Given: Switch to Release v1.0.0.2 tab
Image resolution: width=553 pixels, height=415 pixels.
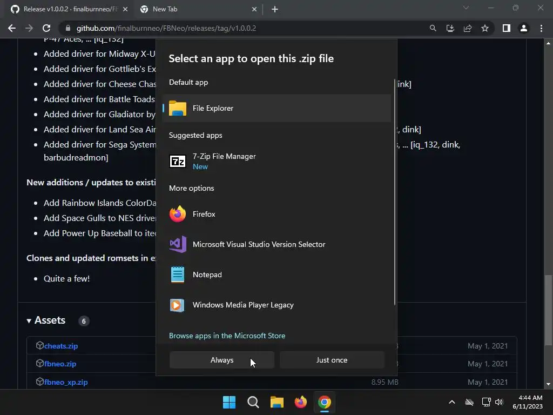Looking at the screenshot, I should coord(69,9).
